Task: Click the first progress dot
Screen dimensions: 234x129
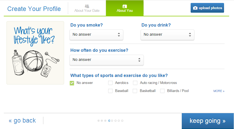Action: coord(99,121)
